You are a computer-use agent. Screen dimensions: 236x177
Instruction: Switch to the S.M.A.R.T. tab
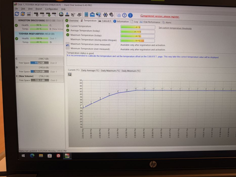click(x=105, y=21)
